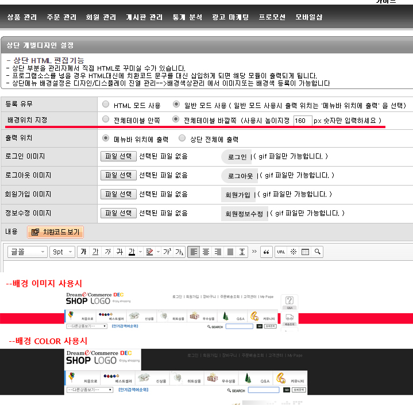Screen dimensions: 413x405
Task: Insert a blockquote using the quote icon
Action: tap(266, 252)
